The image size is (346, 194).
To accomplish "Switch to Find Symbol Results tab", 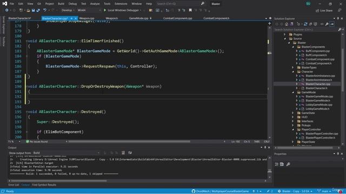I will (44, 185).
